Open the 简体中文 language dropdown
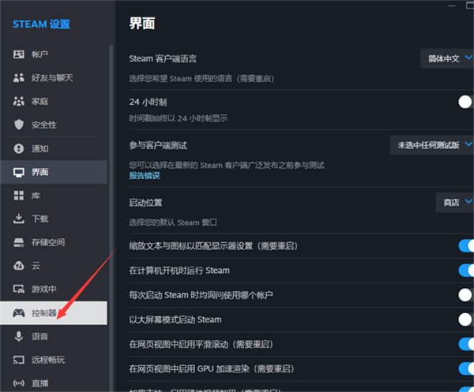Screen dimensions: 474x392 (x=447, y=58)
